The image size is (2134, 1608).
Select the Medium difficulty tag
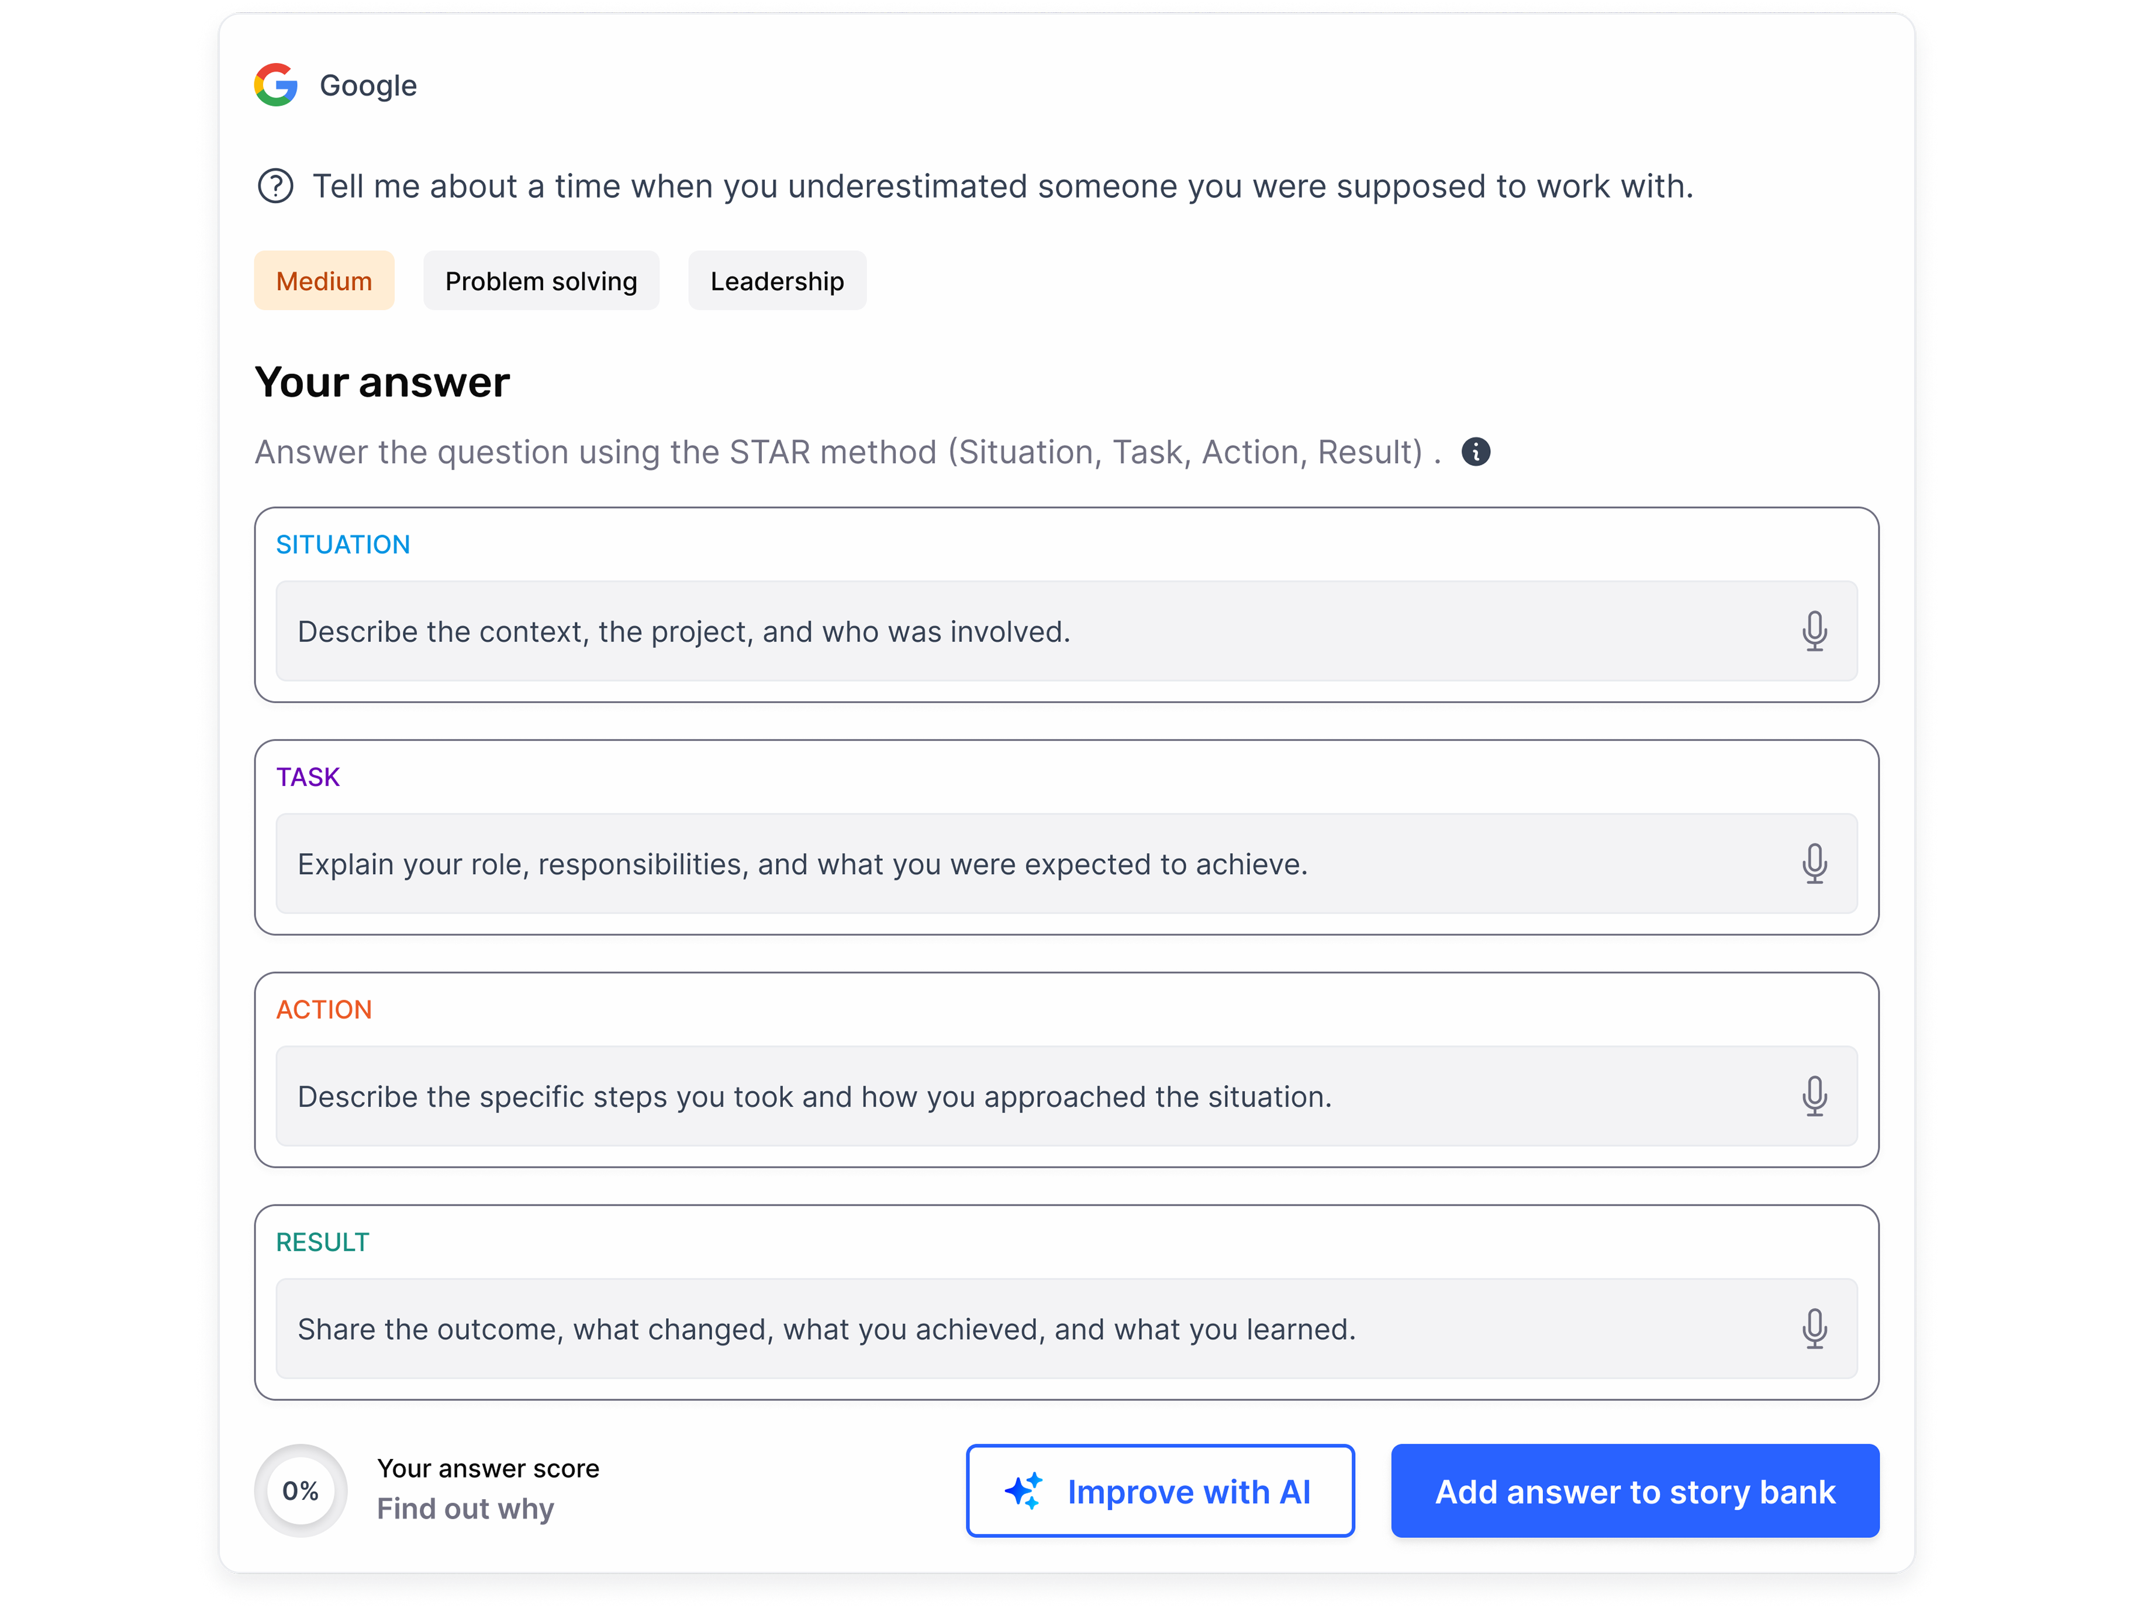324,281
